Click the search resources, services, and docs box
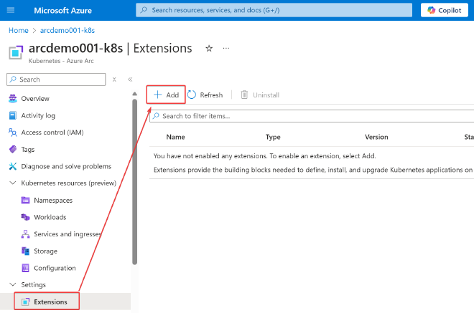This screenshot has width=474, height=313. point(274,10)
